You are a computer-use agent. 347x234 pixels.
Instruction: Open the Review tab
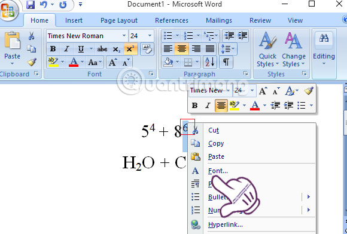260,20
